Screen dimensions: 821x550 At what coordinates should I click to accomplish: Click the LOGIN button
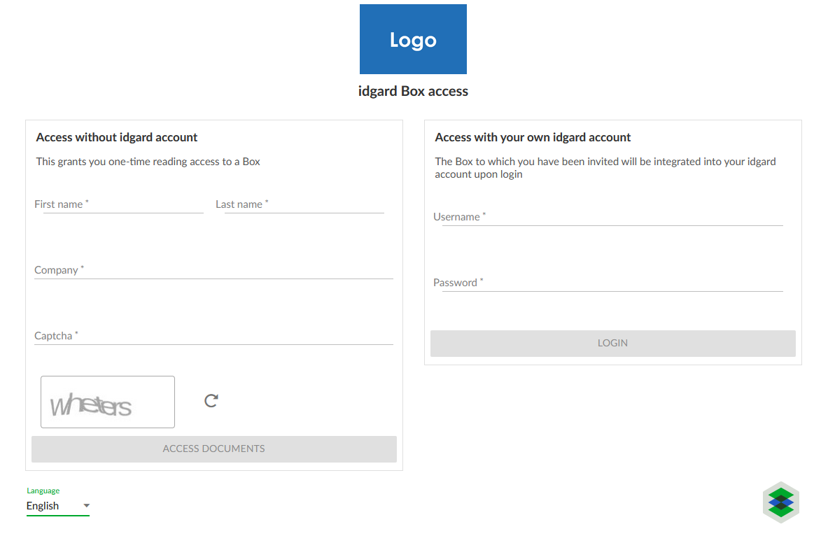pos(612,344)
